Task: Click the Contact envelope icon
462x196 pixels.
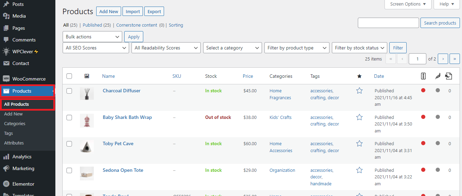Action: coord(6,63)
